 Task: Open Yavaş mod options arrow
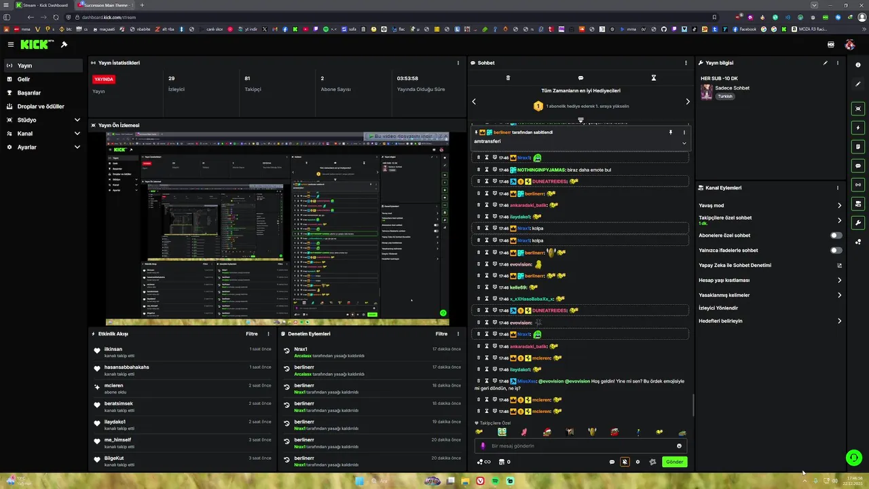839,205
